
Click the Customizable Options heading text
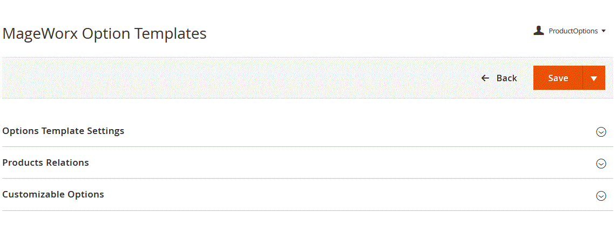point(53,194)
